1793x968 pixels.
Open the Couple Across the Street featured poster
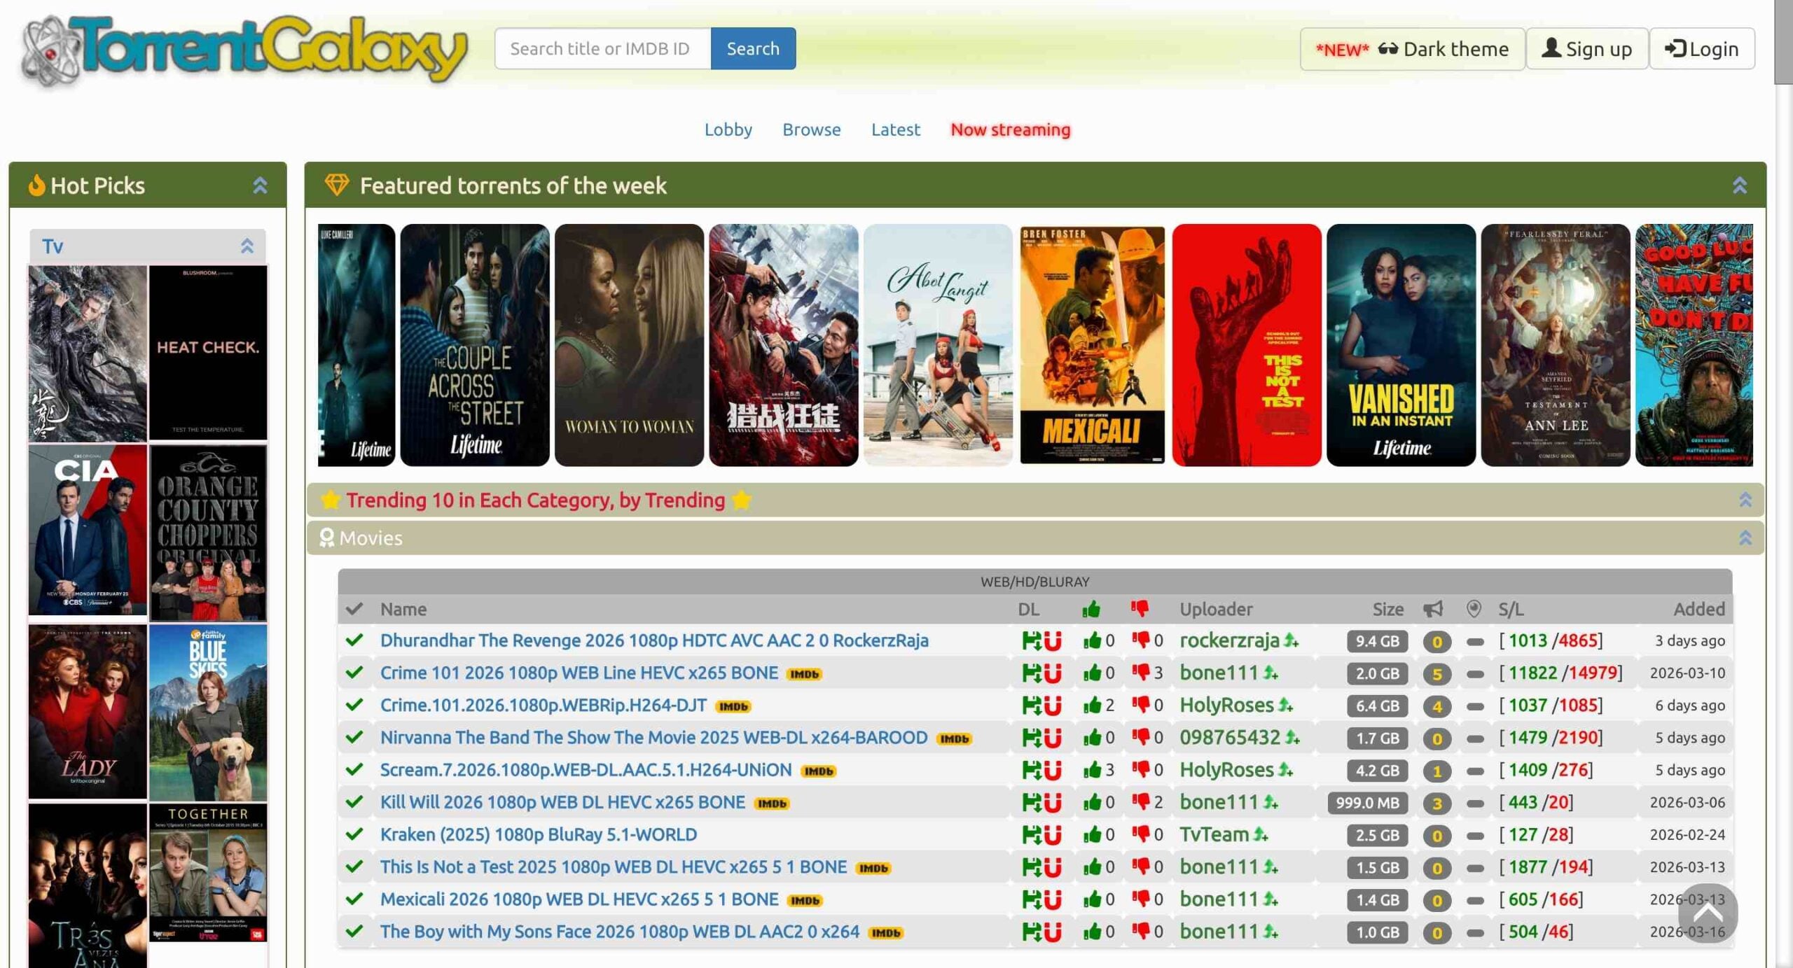(x=474, y=345)
